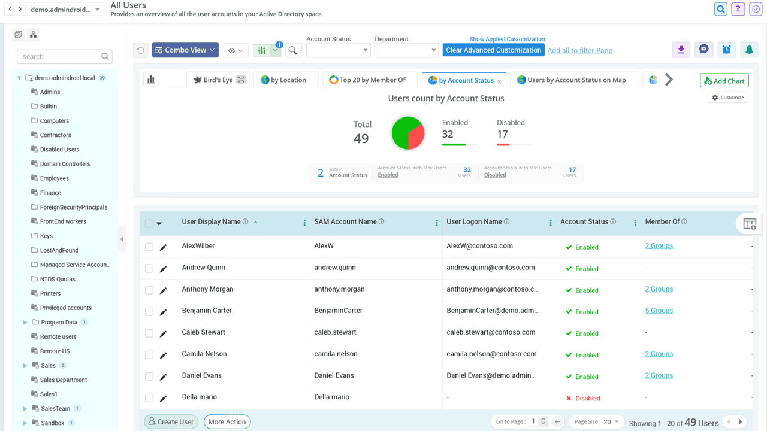Open the Account Status filter dropdown
Viewport: 767px width, 431px height.
coord(339,50)
